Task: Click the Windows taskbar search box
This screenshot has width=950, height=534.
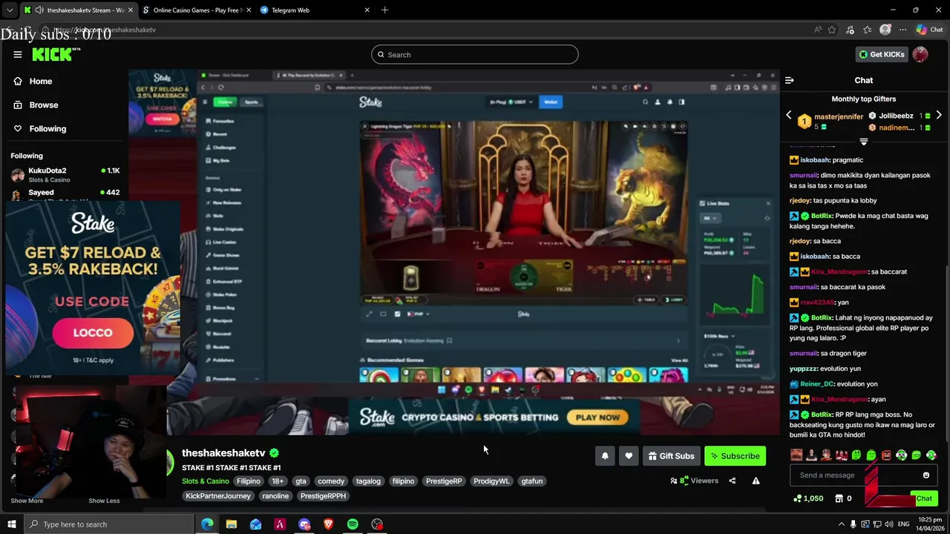Action: click(108, 524)
